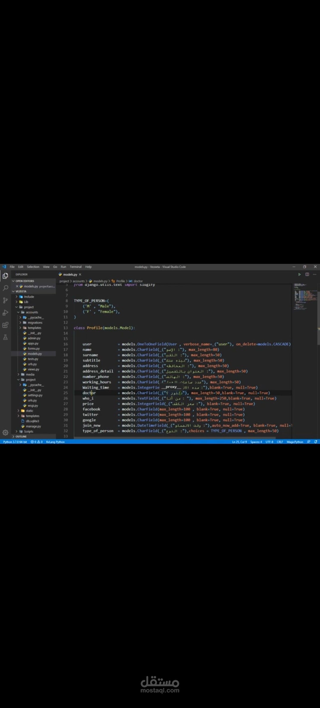Collapse the OPEN EDITORS section

coord(25,281)
